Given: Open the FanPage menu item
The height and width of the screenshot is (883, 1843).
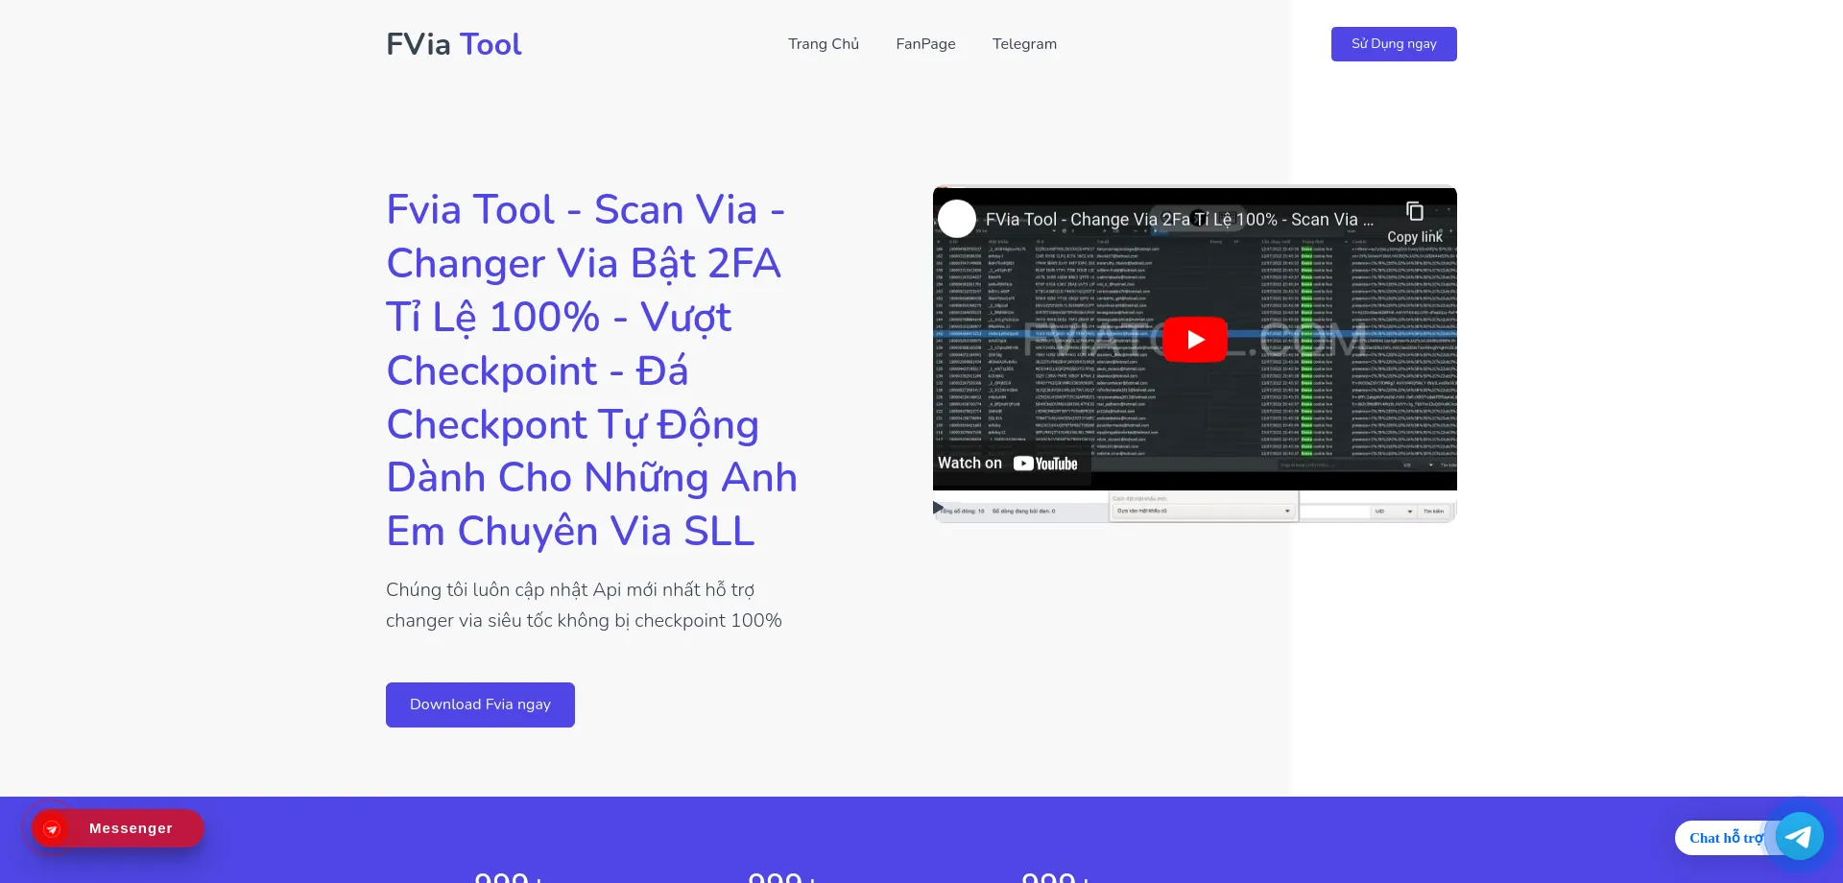Looking at the screenshot, I should [x=924, y=44].
